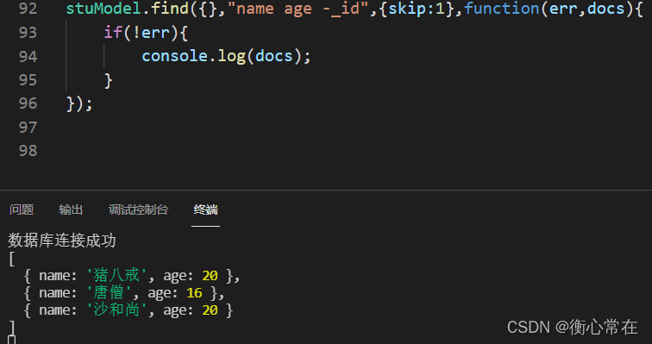Click the "name age -_id" string

[298, 9]
